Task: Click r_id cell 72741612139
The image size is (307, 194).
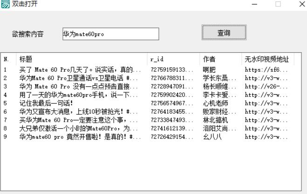Action: pyautogui.click(x=172, y=128)
